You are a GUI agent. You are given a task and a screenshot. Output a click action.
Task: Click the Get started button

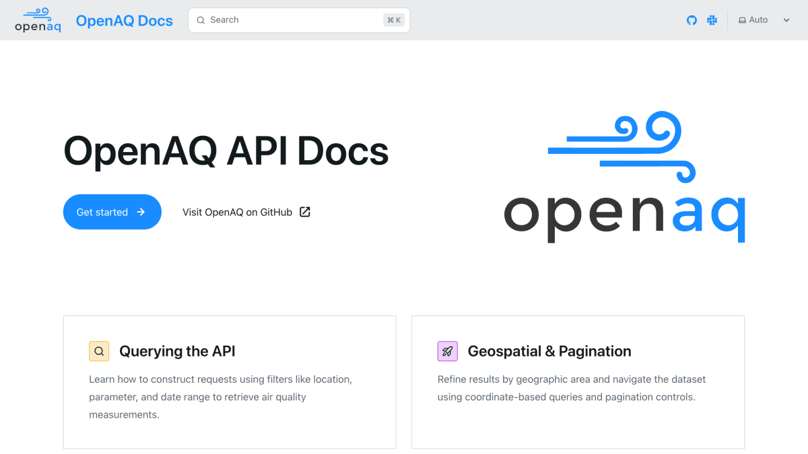click(112, 212)
